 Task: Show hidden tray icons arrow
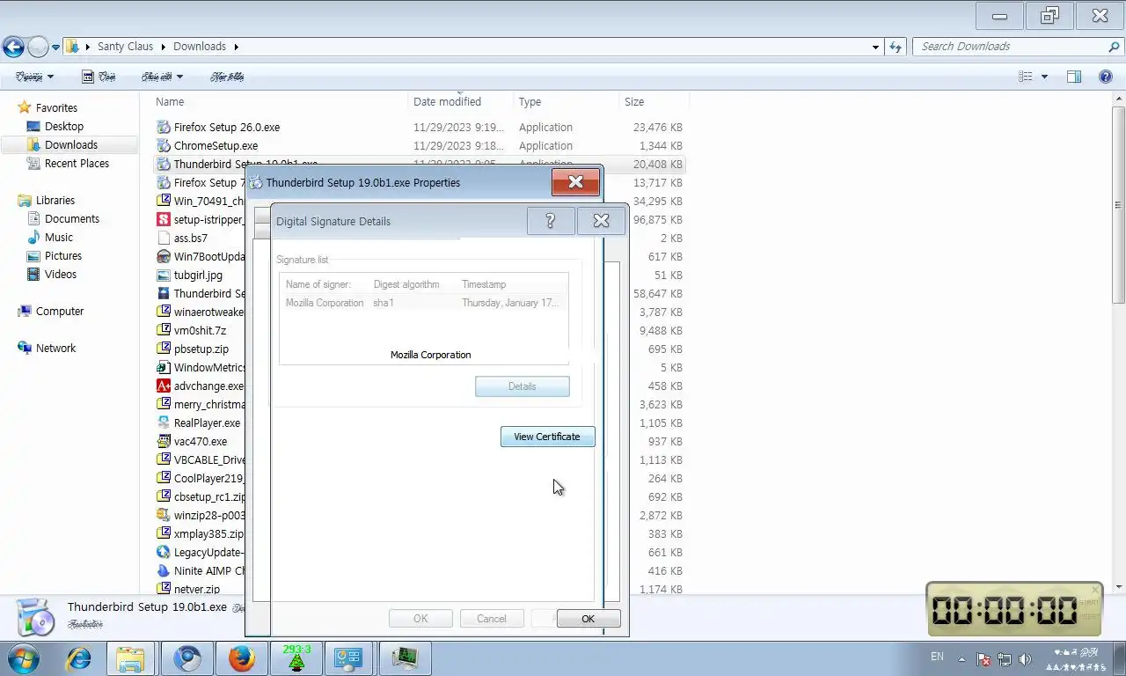pos(961,659)
